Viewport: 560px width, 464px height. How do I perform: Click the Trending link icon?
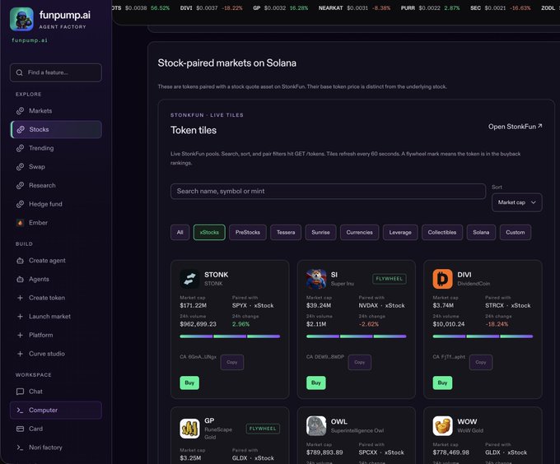click(20, 148)
